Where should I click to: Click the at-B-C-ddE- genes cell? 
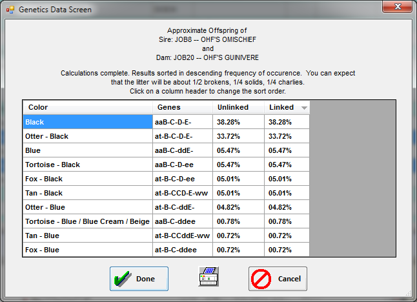click(x=183, y=207)
